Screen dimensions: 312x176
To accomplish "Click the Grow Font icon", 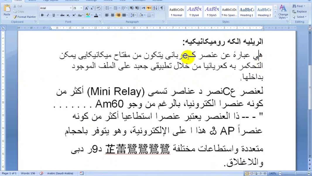I will tap(87, 8).
